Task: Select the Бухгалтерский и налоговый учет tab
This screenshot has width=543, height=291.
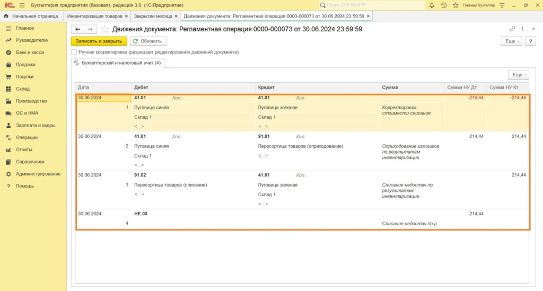Action: 117,63
